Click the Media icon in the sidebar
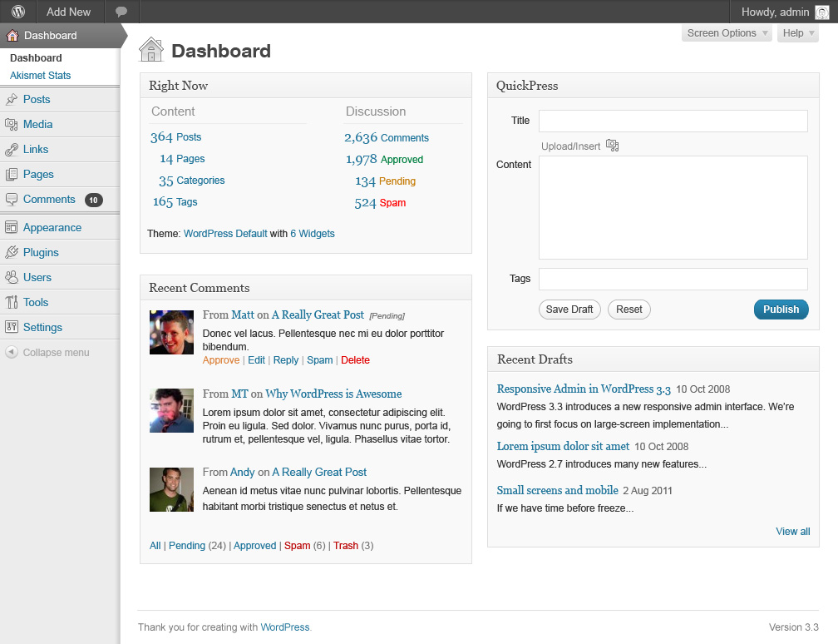Screen dimensions: 838x644 pos(12,125)
